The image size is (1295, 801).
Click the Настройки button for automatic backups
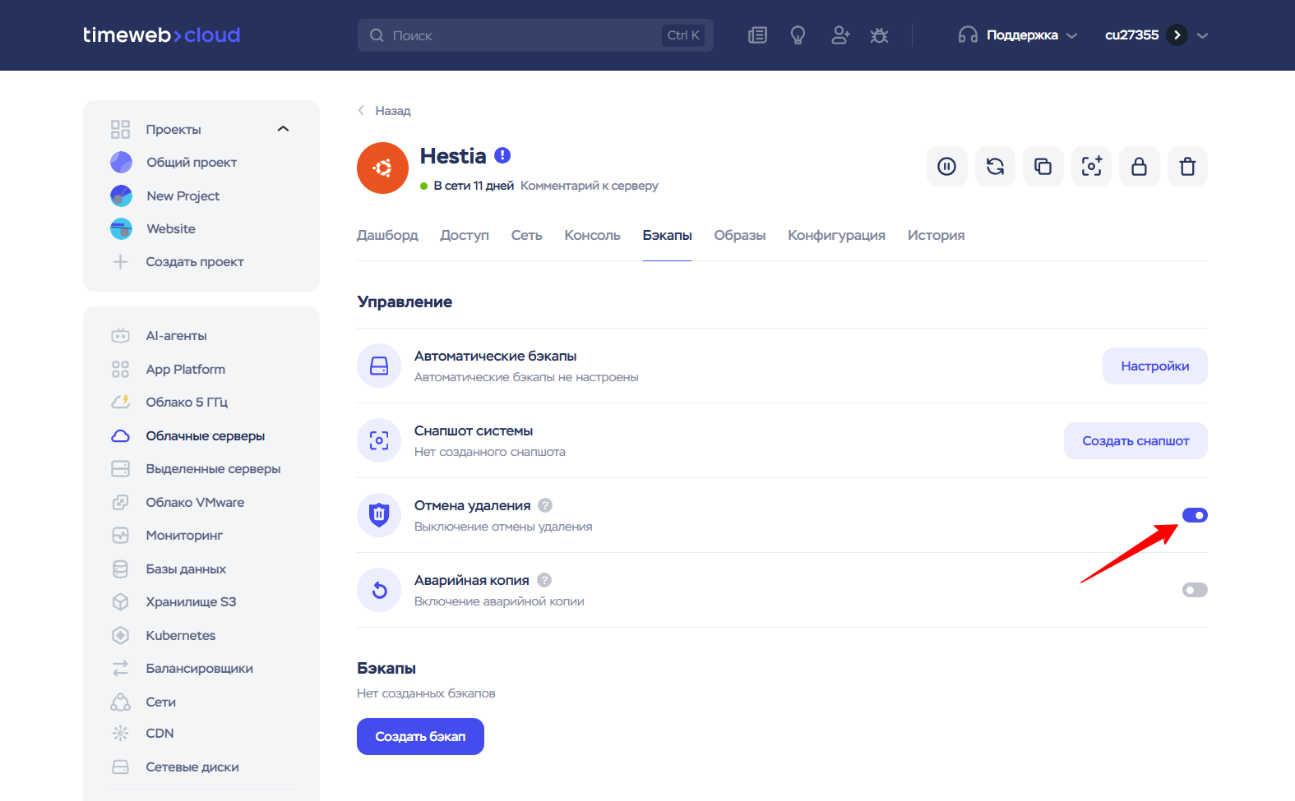1155,366
